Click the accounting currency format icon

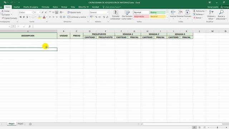pos(91,17)
